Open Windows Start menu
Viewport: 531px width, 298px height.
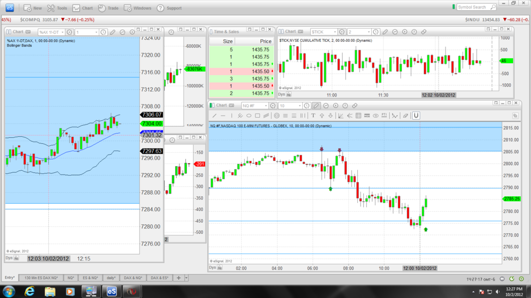pyautogui.click(x=8, y=291)
